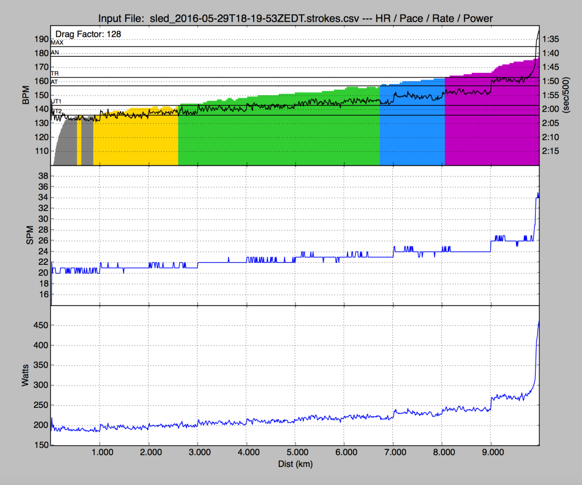The image size is (582, 485).
Task: Click the MAX heart rate threshold label
Action: point(57,43)
